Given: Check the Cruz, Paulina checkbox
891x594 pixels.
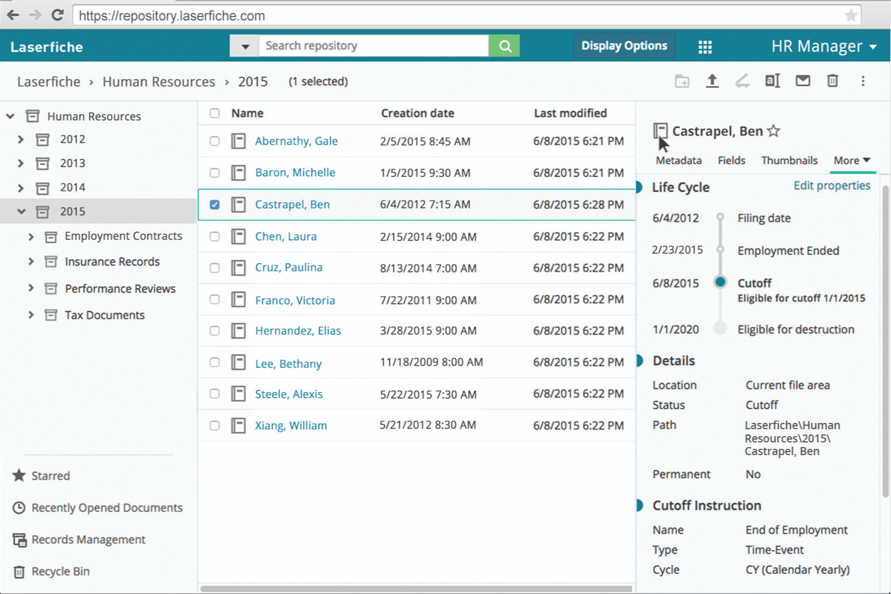Looking at the screenshot, I should point(214,268).
